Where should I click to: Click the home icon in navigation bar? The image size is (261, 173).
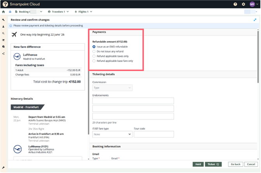click(3, 12)
